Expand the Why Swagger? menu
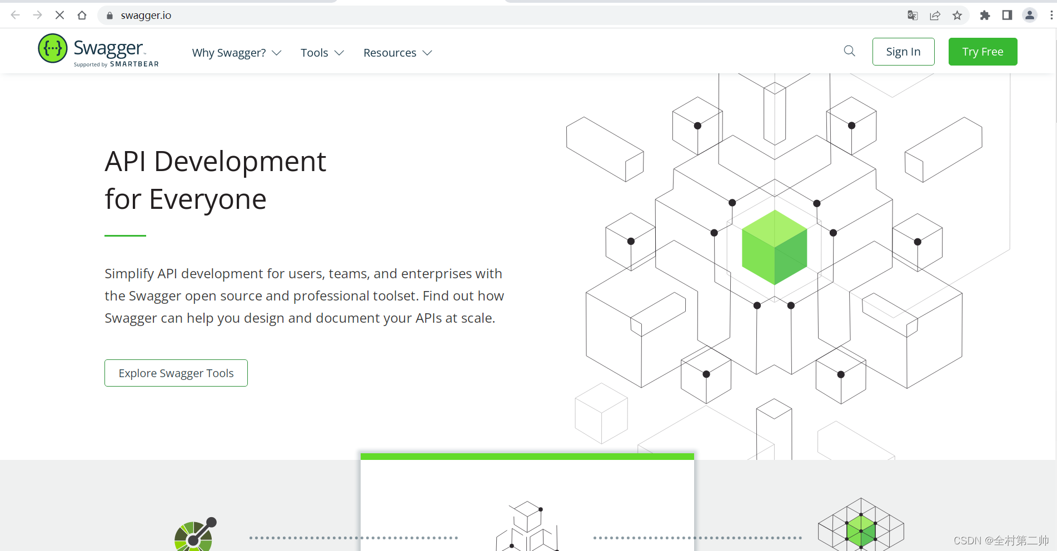 coord(237,53)
